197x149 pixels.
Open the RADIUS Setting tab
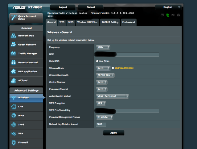pyautogui.click(x=110, y=22)
